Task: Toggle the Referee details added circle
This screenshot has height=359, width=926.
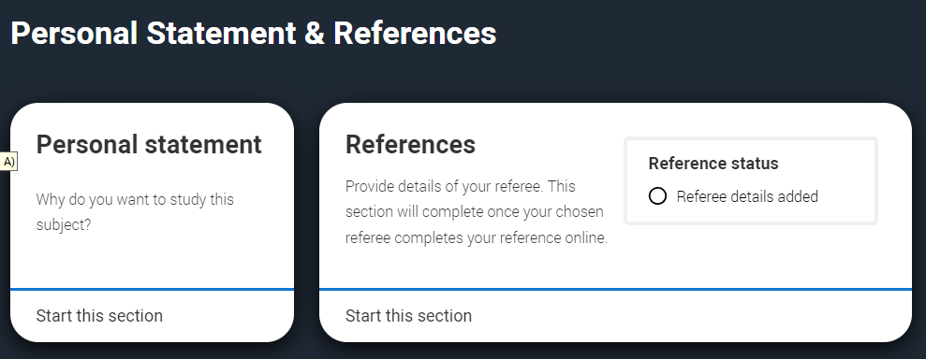Action: click(657, 196)
